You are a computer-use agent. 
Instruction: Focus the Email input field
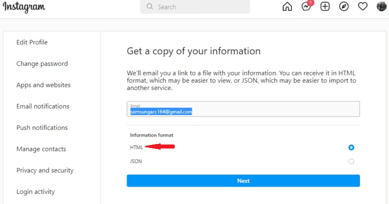click(x=243, y=109)
